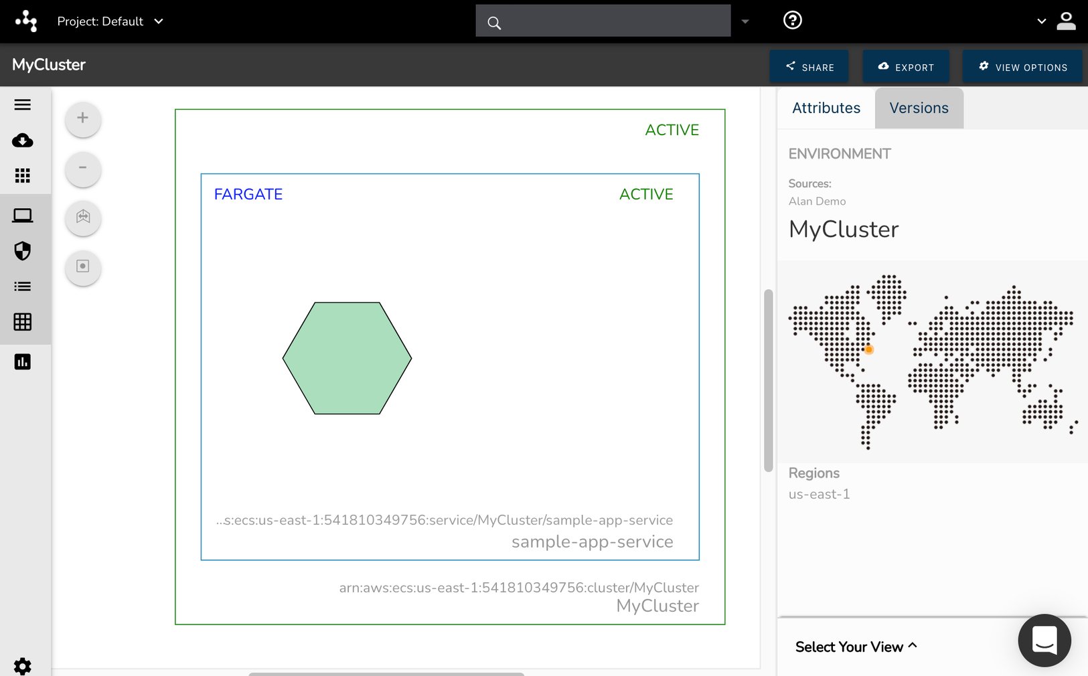Open the help question mark icon
Screen dimensions: 1088x676
(792, 20)
